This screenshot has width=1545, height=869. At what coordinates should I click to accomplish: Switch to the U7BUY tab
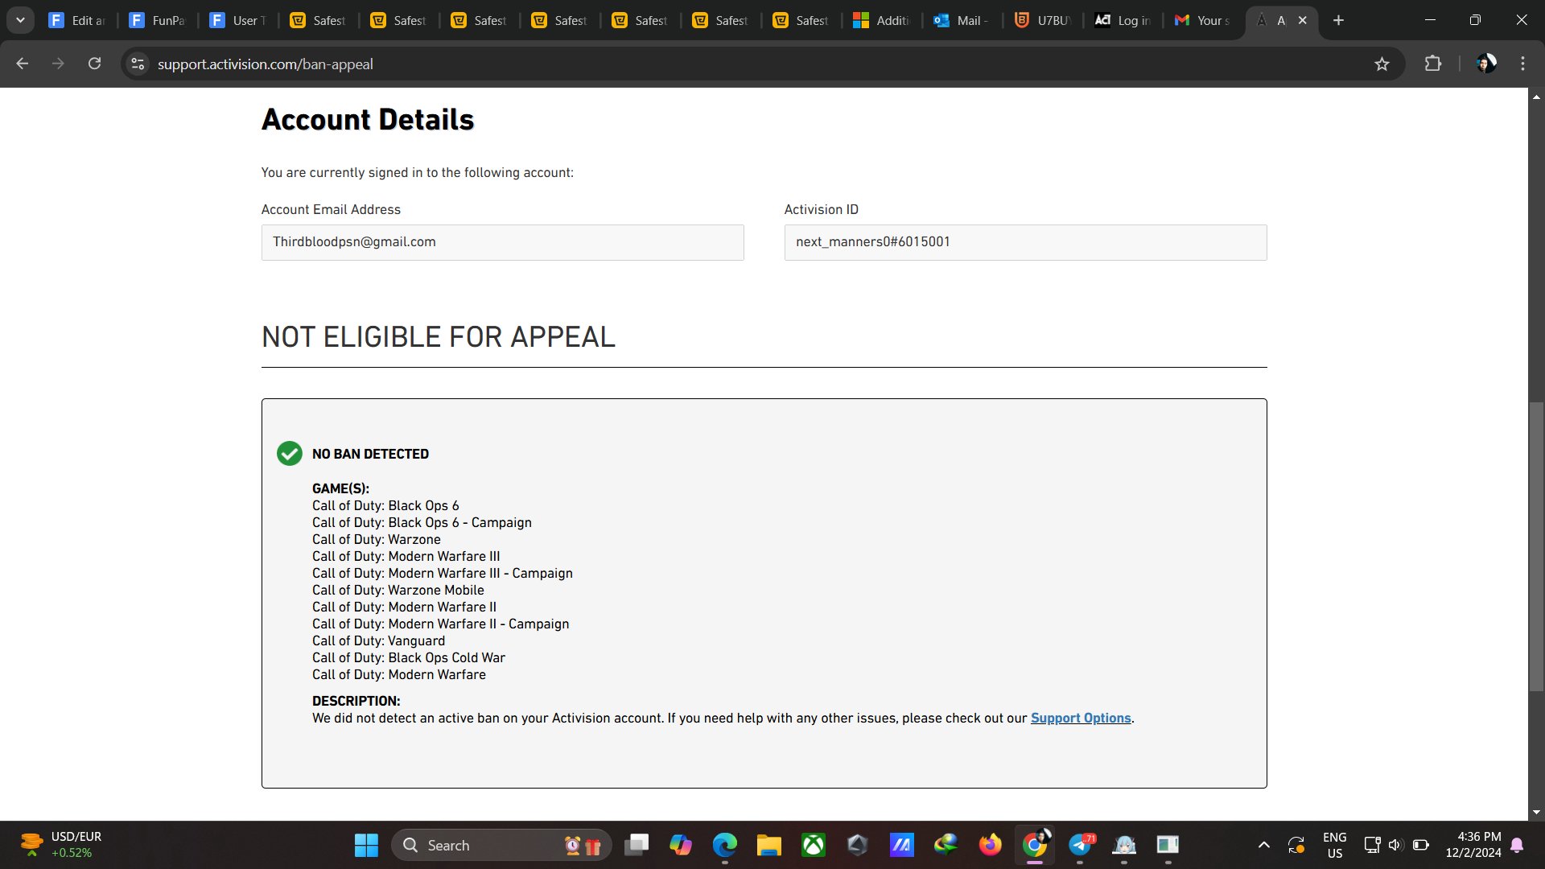pyautogui.click(x=1043, y=20)
